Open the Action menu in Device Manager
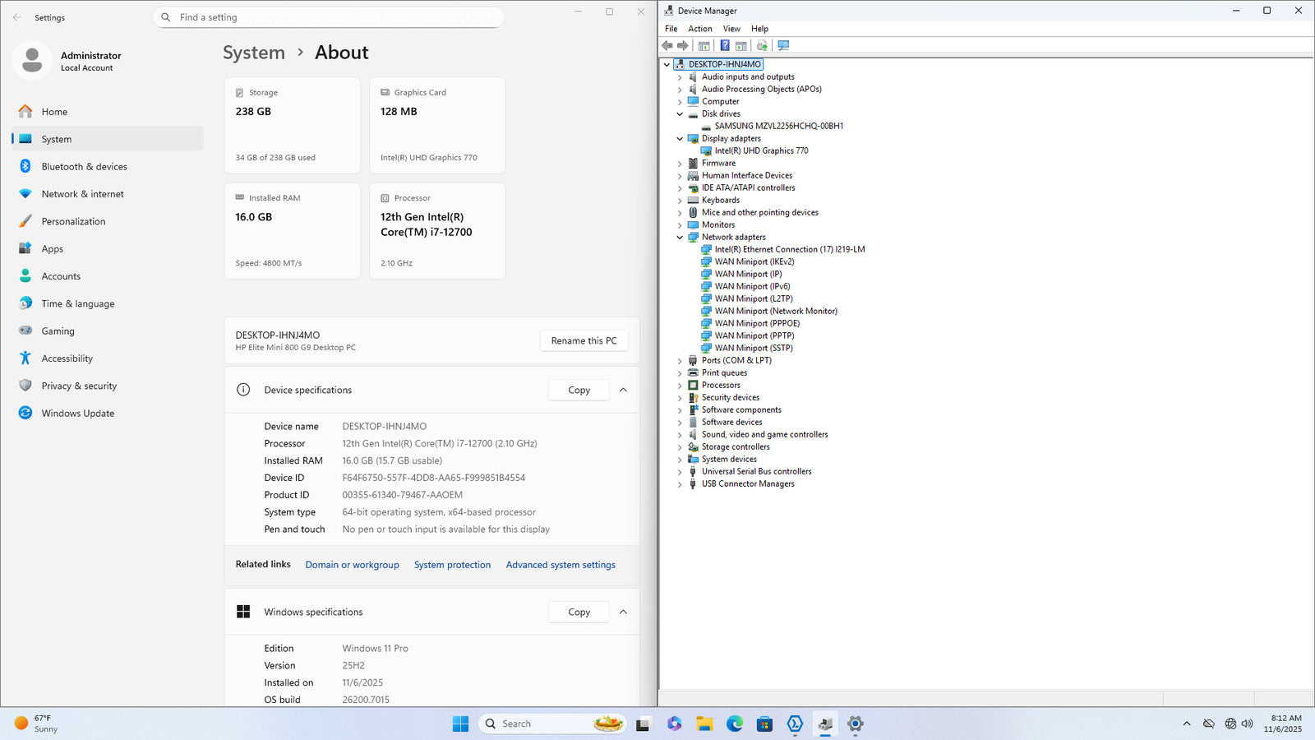Screen dimensions: 1315x740 (699, 29)
